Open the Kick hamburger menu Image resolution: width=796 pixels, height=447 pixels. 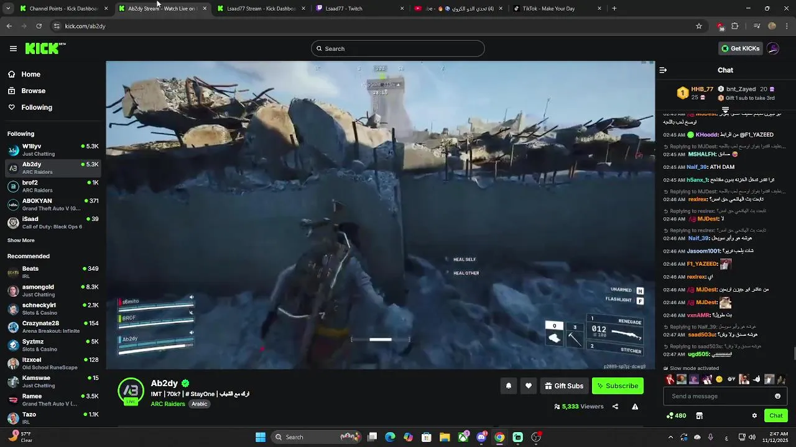13,48
